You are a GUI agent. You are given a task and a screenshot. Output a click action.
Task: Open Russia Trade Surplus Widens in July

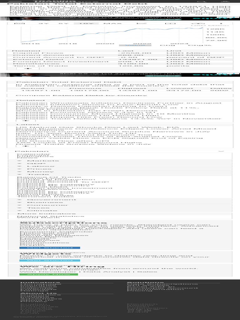[x=83, y=144]
